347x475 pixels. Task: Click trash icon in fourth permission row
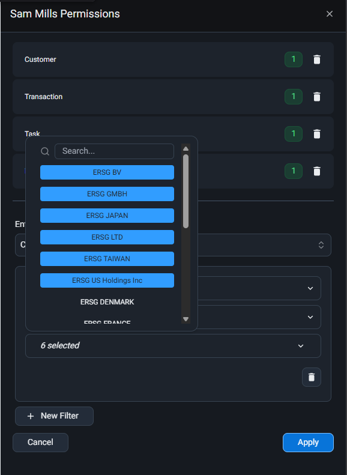click(317, 171)
